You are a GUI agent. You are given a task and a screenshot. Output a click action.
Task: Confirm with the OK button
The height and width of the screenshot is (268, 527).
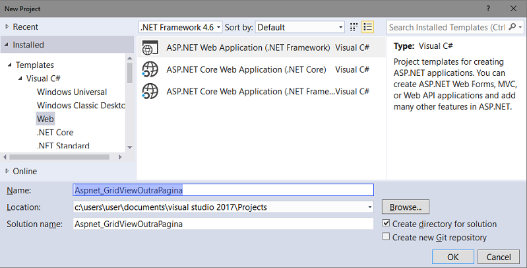point(452,257)
